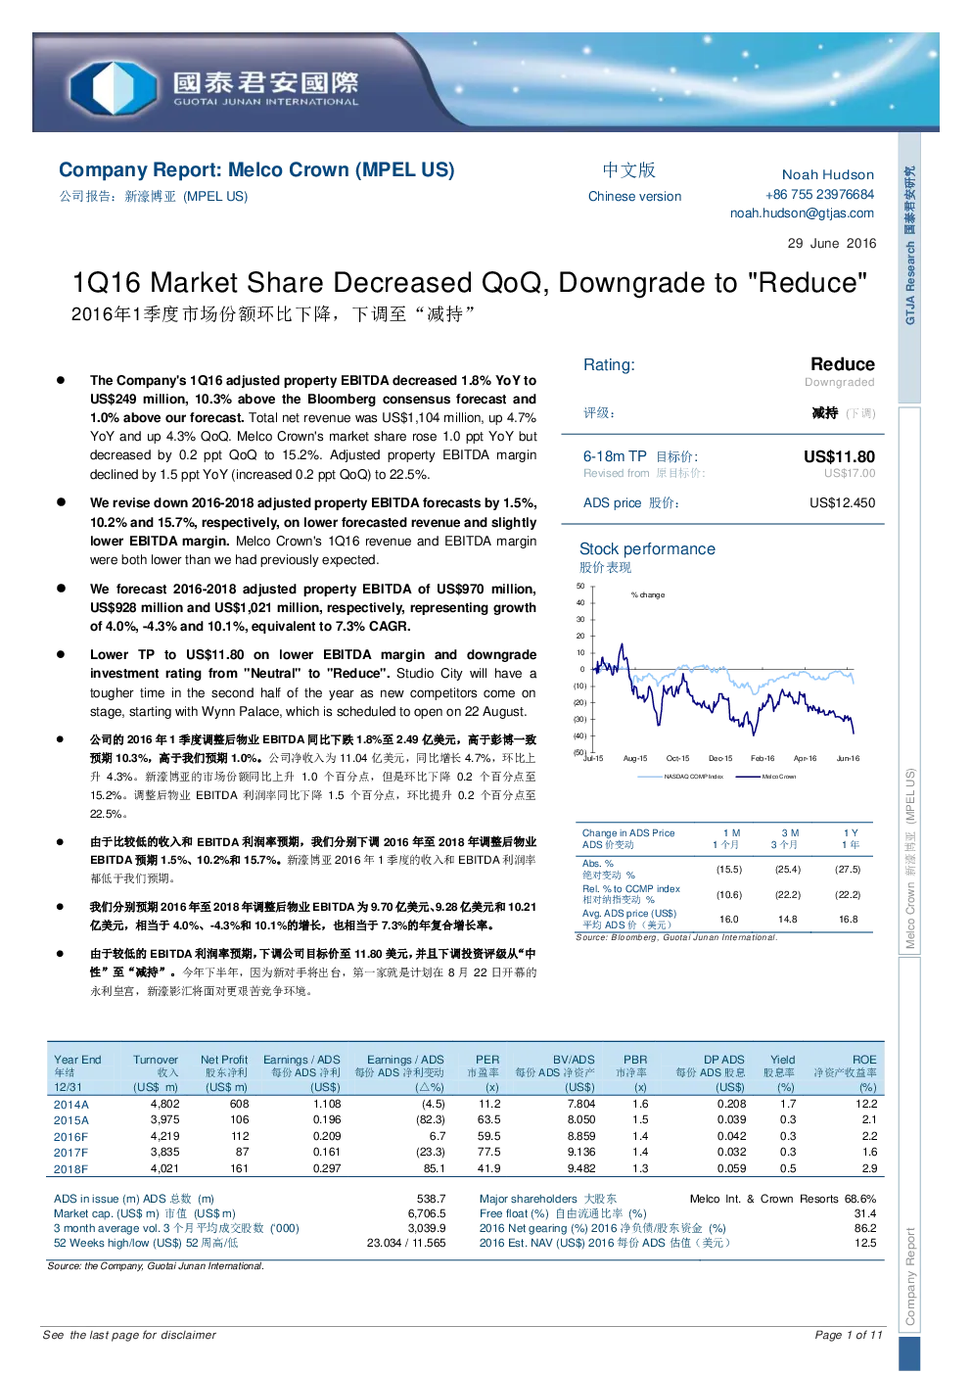Click 52 Weeks high/low value 23.034 / 11.565
971x1374 pixels.
(406, 1243)
